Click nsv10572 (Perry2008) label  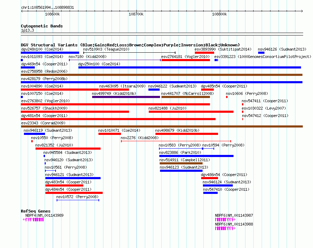(77, 197)
